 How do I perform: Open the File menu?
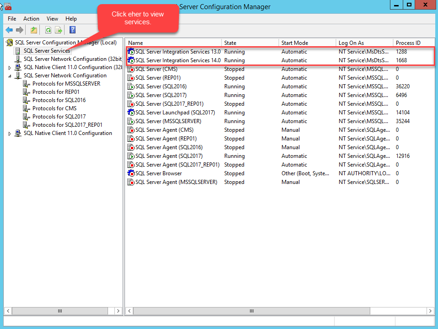point(12,19)
